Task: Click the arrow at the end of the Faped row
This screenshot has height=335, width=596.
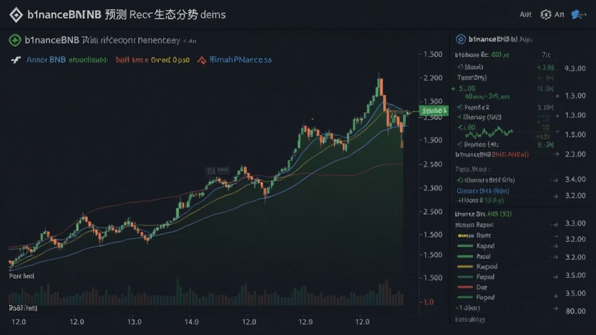Action: pyautogui.click(x=556, y=277)
